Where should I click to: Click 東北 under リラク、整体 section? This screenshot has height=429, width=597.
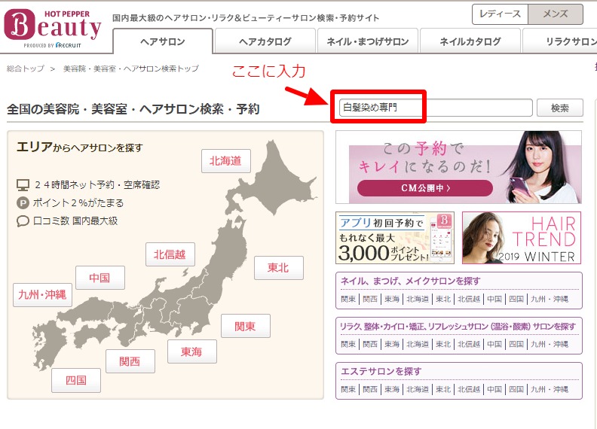[x=443, y=344]
